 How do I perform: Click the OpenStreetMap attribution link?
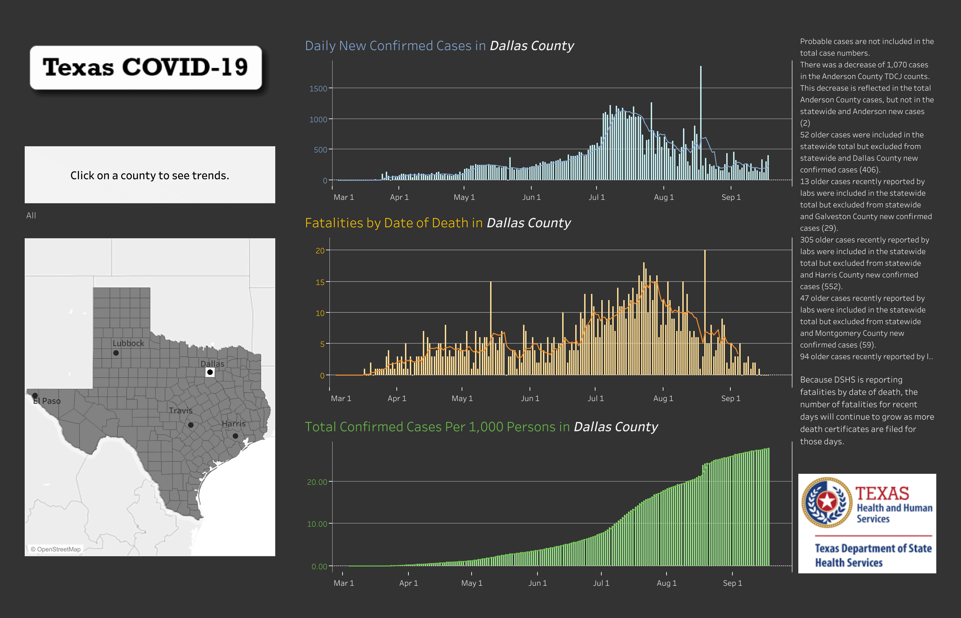pos(56,549)
